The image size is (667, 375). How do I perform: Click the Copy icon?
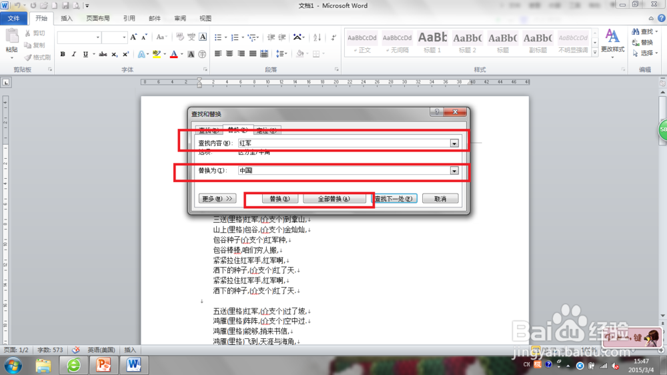[27, 45]
